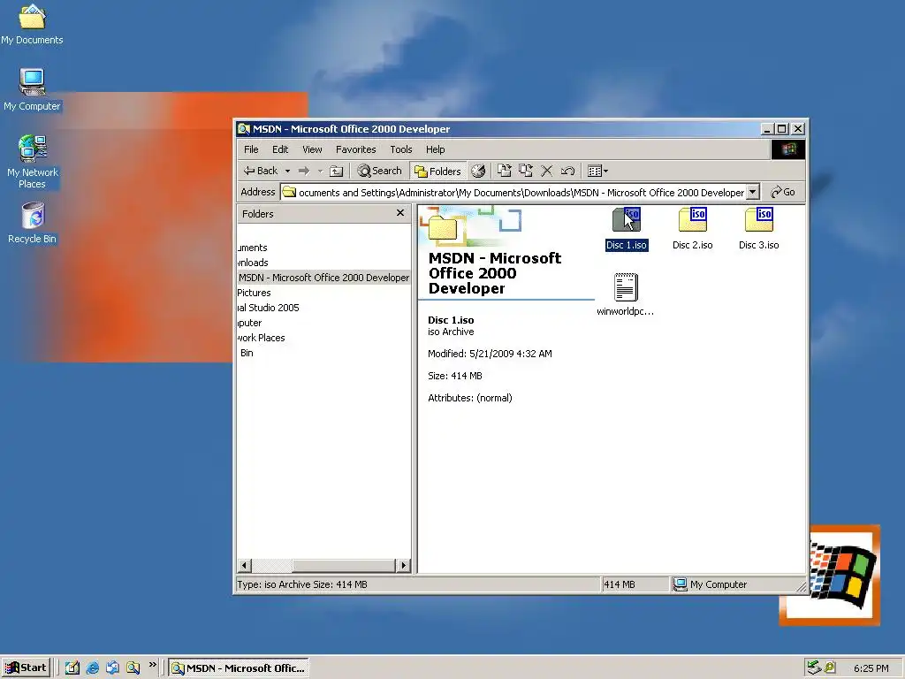Click the fourth quick launch explorer icon
This screenshot has height=679, width=905.
point(133,668)
